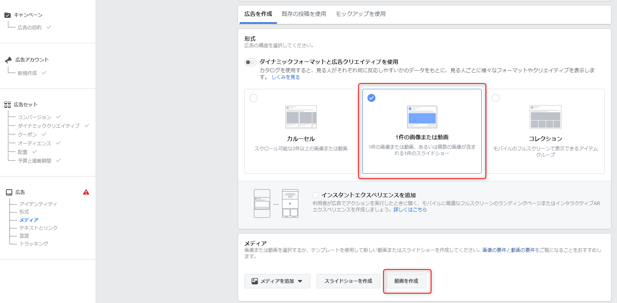Click the コレクション format illustration

[545, 117]
